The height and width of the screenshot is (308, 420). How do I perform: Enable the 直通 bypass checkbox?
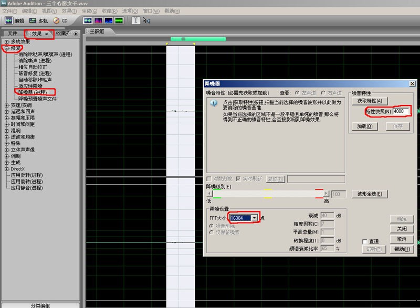365,241
